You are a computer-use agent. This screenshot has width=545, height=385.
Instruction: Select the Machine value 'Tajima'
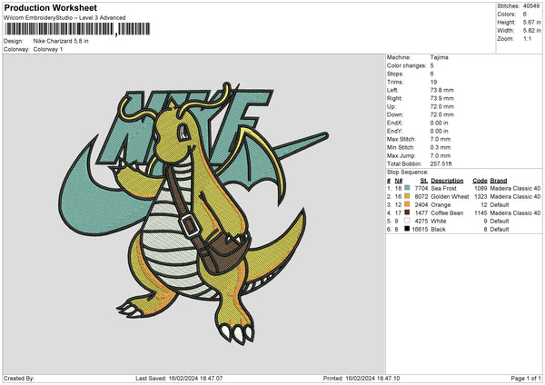[x=439, y=57]
